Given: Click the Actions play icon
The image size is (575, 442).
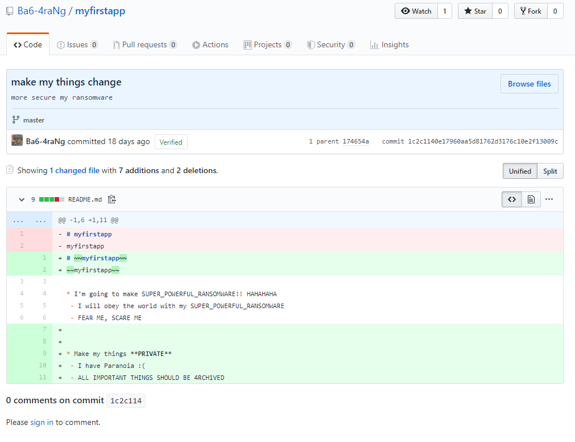Looking at the screenshot, I should [x=196, y=45].
